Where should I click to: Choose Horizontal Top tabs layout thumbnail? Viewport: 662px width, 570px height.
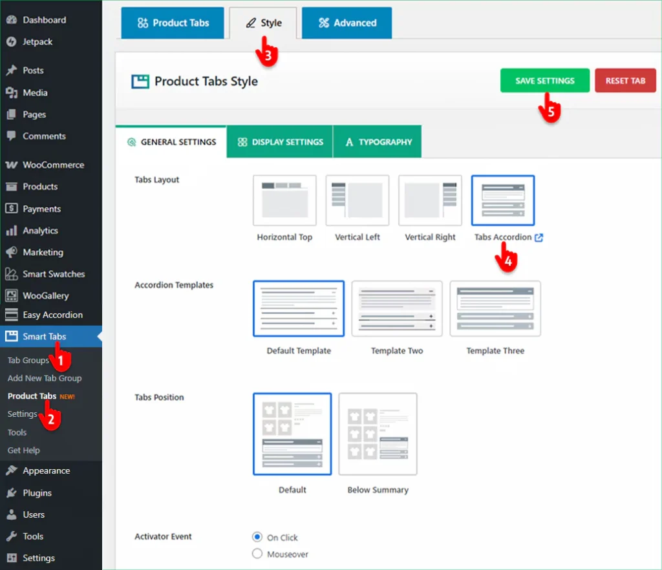click(284, 200)
